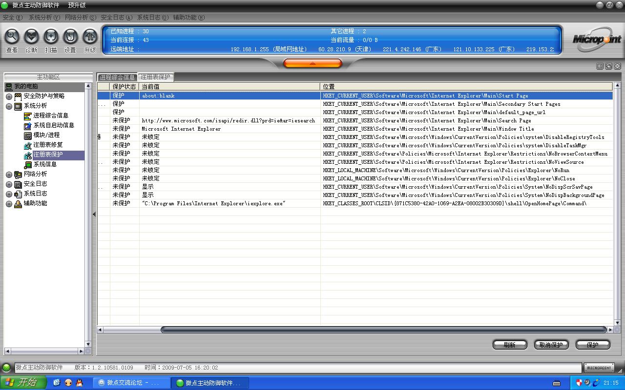Click the table's scroll-left arrow
This screenshot has width=625, height=390.
[100, 330]
